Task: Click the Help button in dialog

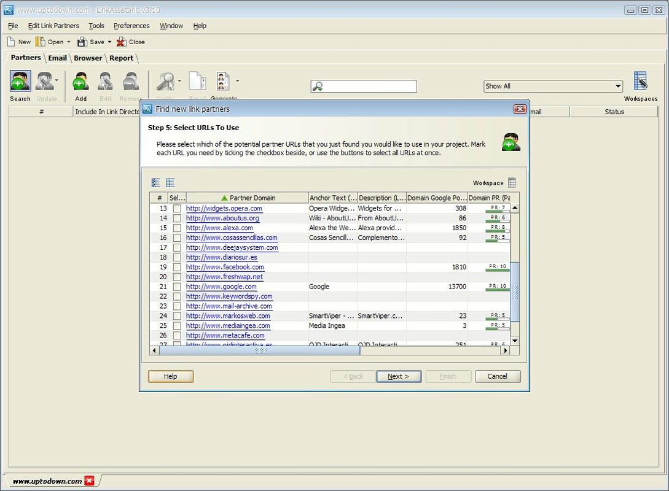Action: (x=171, y=376)
